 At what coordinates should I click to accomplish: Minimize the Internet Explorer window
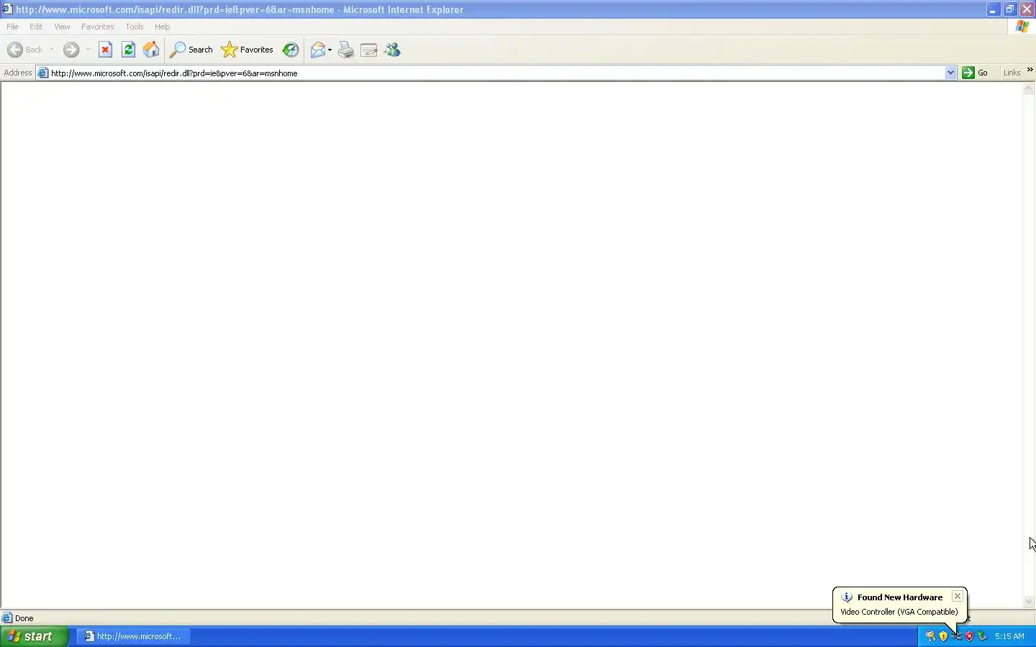(x=994, y=9)
